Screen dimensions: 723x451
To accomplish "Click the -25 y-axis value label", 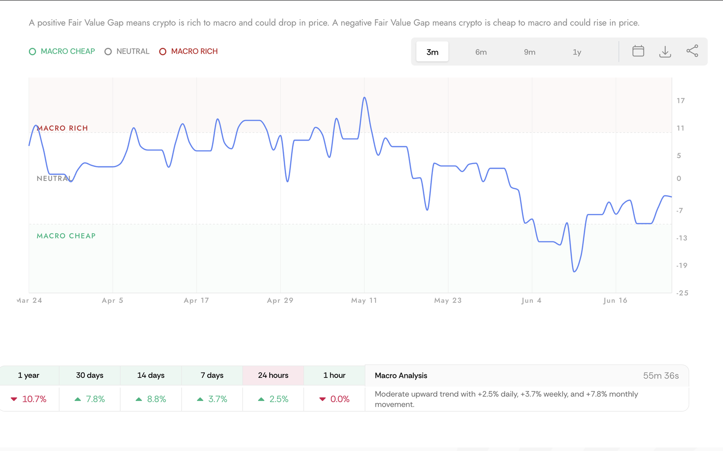I will pos(682,293).
